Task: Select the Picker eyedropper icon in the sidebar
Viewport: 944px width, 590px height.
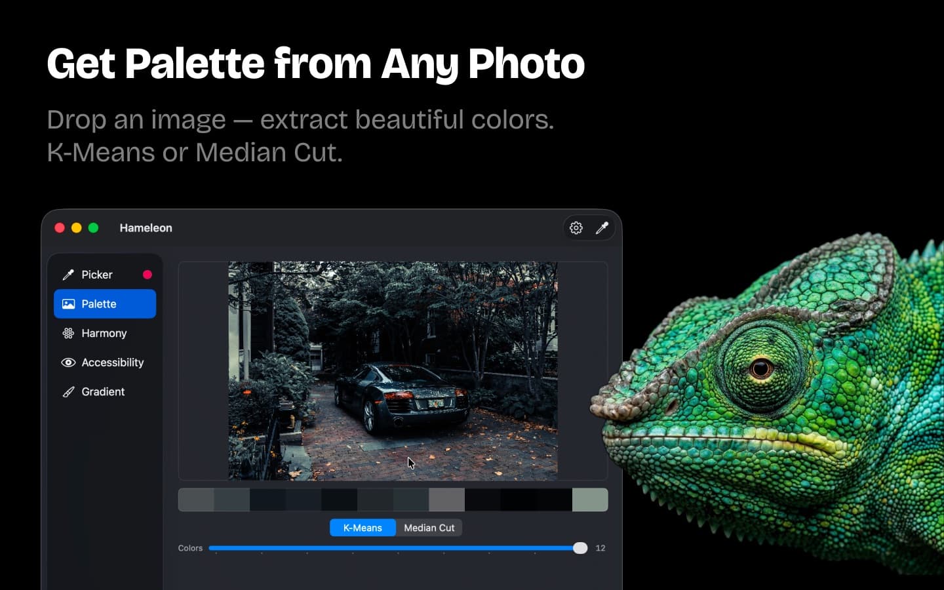Action: click(x=68, y=274)
